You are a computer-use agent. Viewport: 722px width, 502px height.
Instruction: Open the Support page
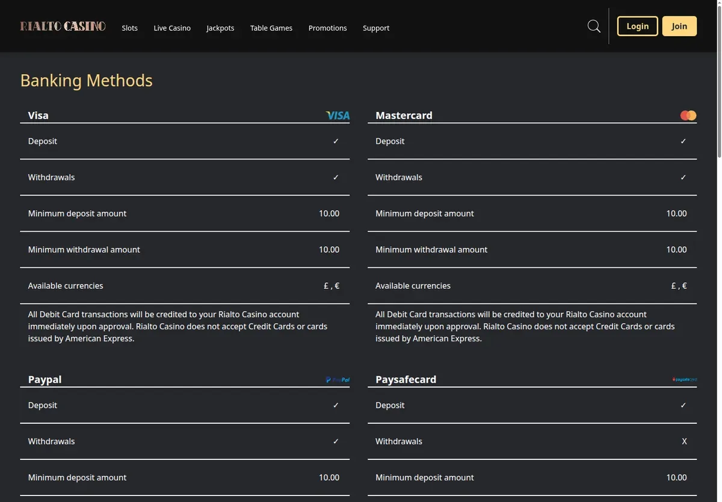click(376, 28)
